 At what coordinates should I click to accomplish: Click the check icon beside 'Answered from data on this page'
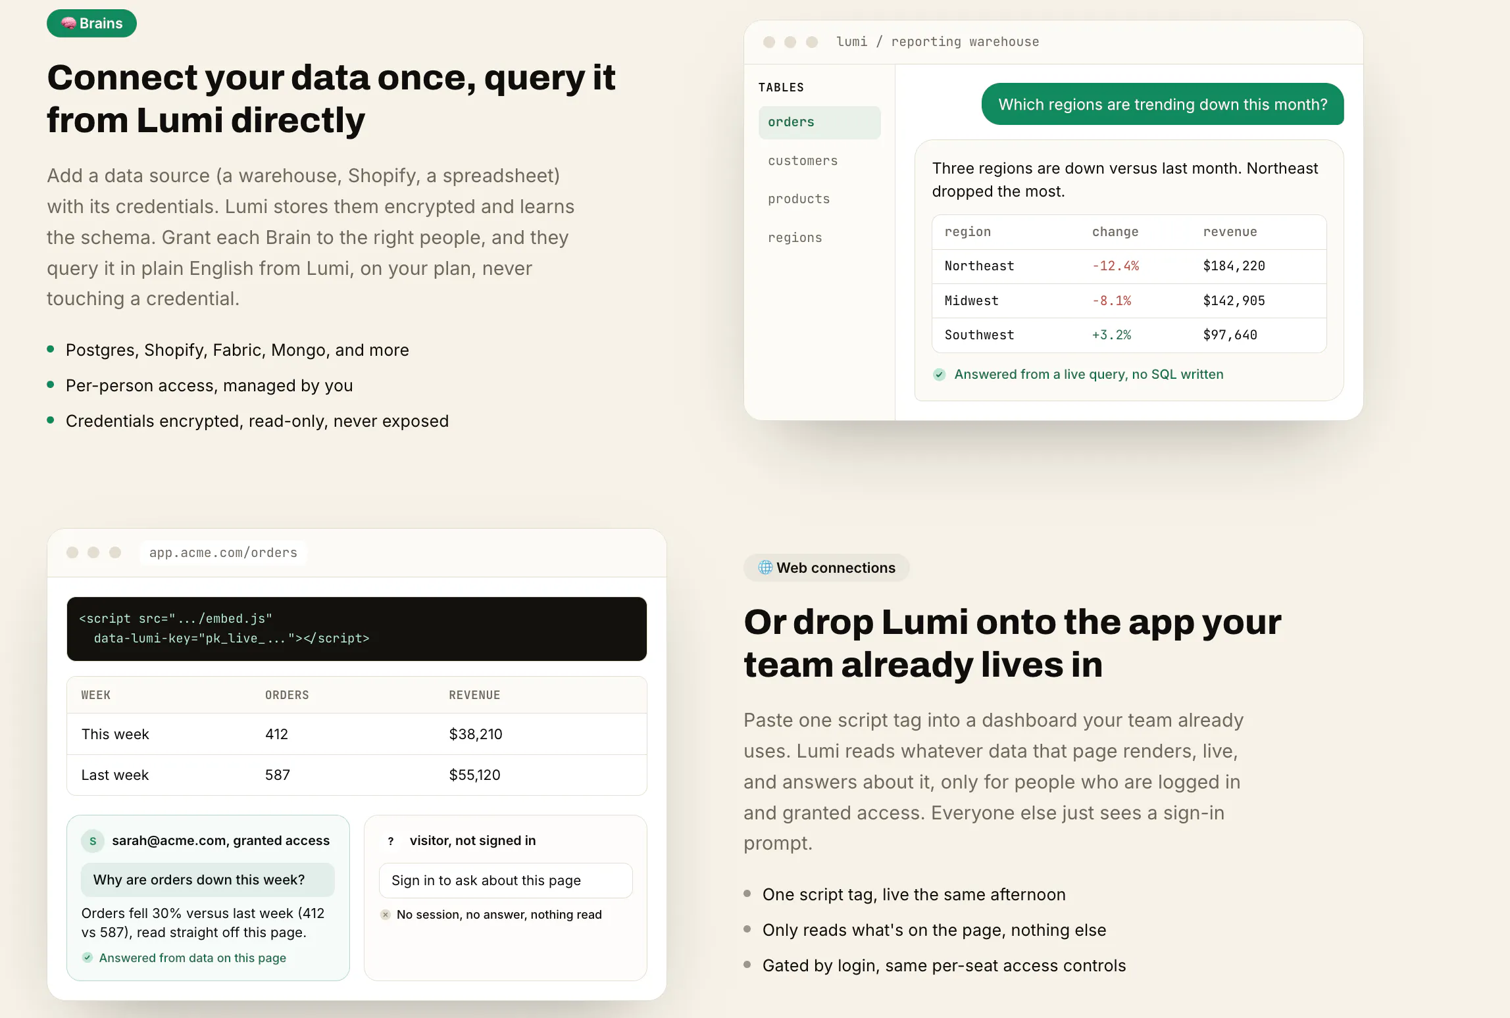88,957
